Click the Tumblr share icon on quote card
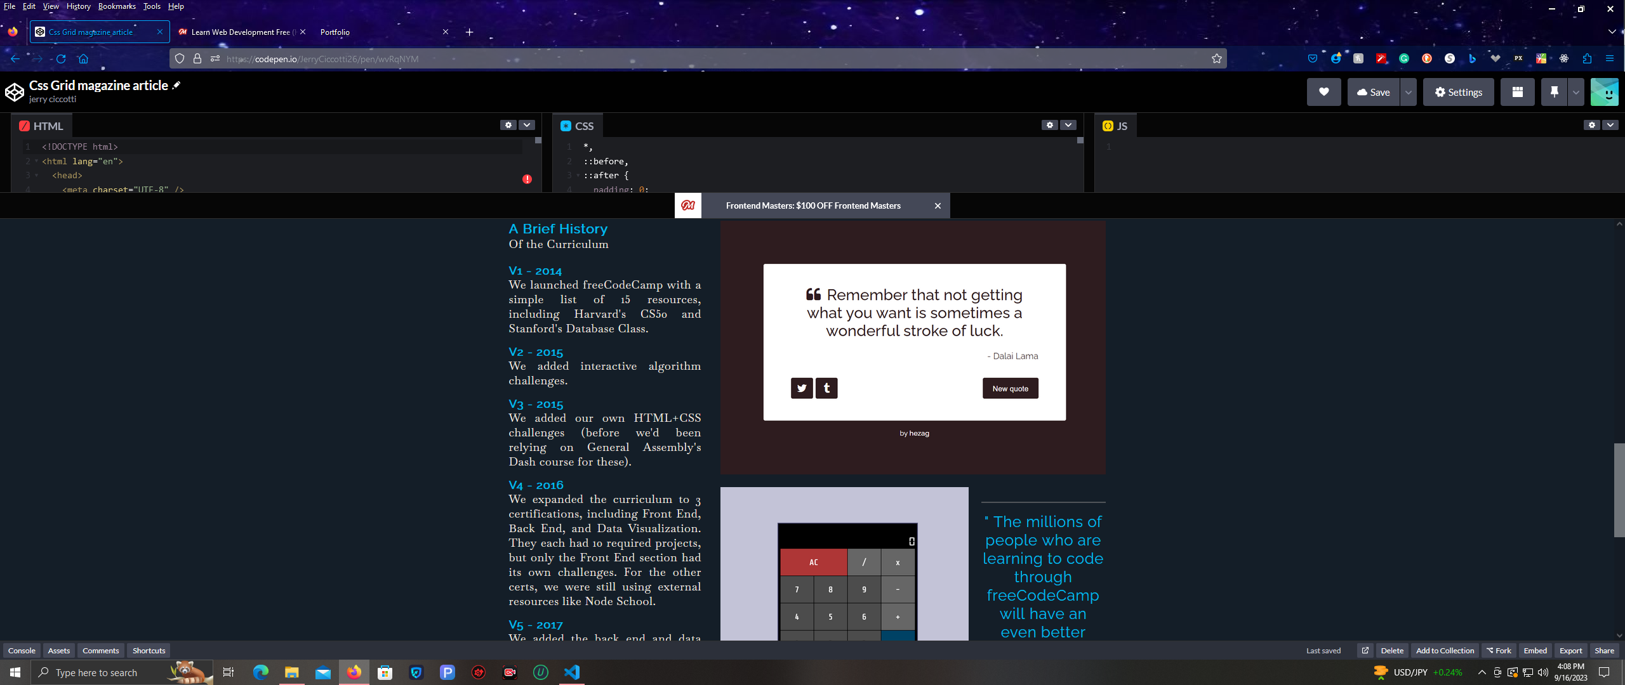Image resolution: width=1625 pixels, height=685 pixels. click(826, 388)
